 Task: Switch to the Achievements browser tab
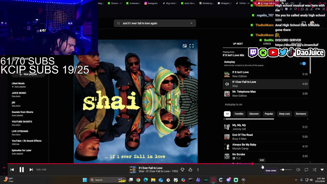point(133,3)
